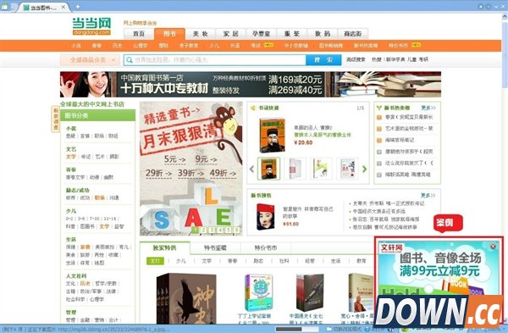Viewport: 508px width, 333px height.
Task: Open the 丁丁上学记 book cover
Action: click(x=258, y=292)
